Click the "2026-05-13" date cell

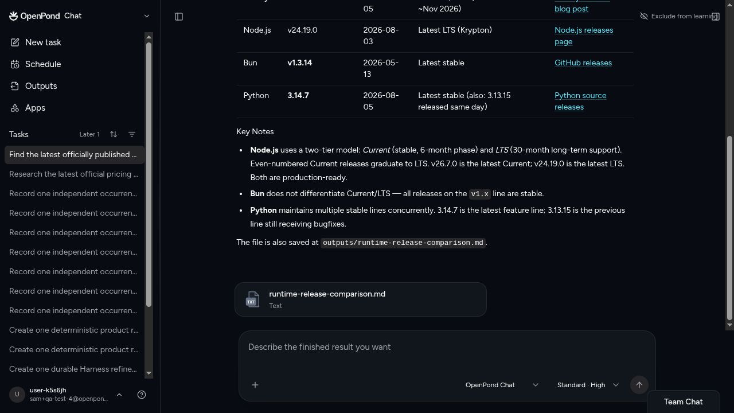[x=381, y=68]
